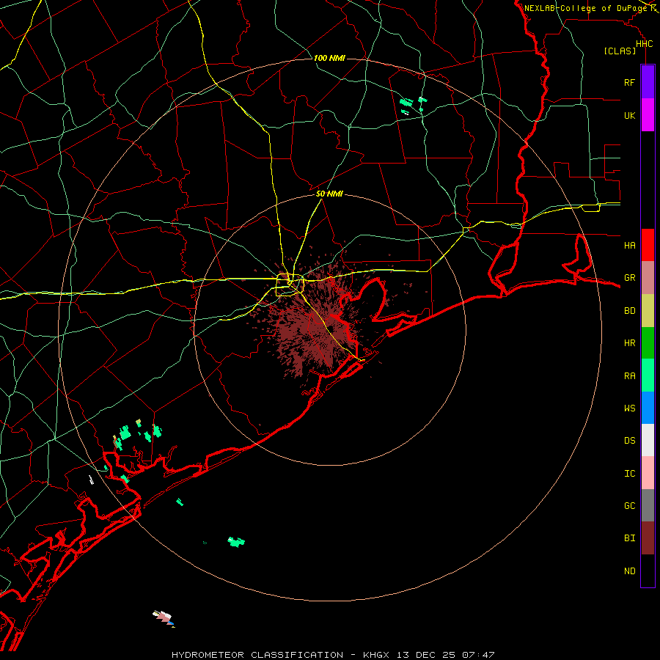Select the GC gray legend swatch

(648, 505)
